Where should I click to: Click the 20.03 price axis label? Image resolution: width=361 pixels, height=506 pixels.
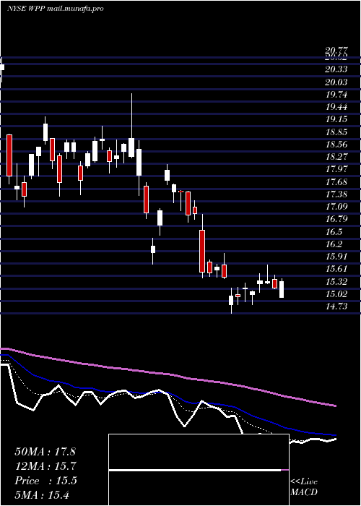pyautogui.click(x=336, y=82)
